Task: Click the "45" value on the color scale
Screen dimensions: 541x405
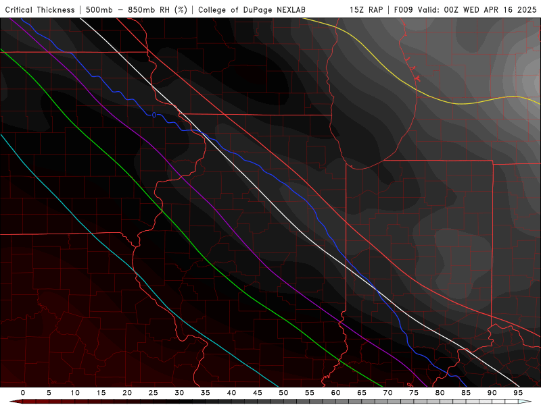Action: (x=258, y=393)
